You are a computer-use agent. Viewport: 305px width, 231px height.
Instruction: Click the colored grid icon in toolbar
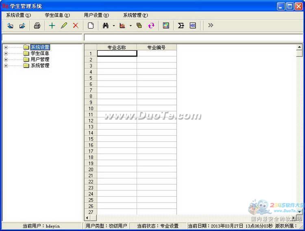point(166,26)
